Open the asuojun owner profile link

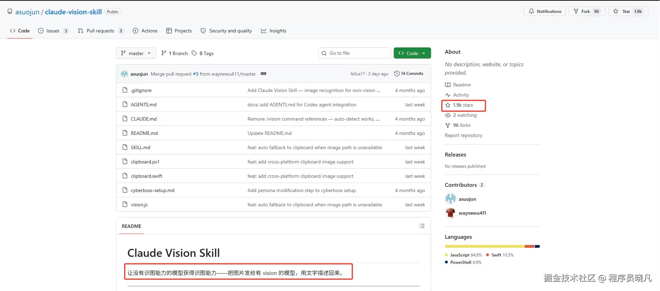pyautogui.click(x=27, y=12)
